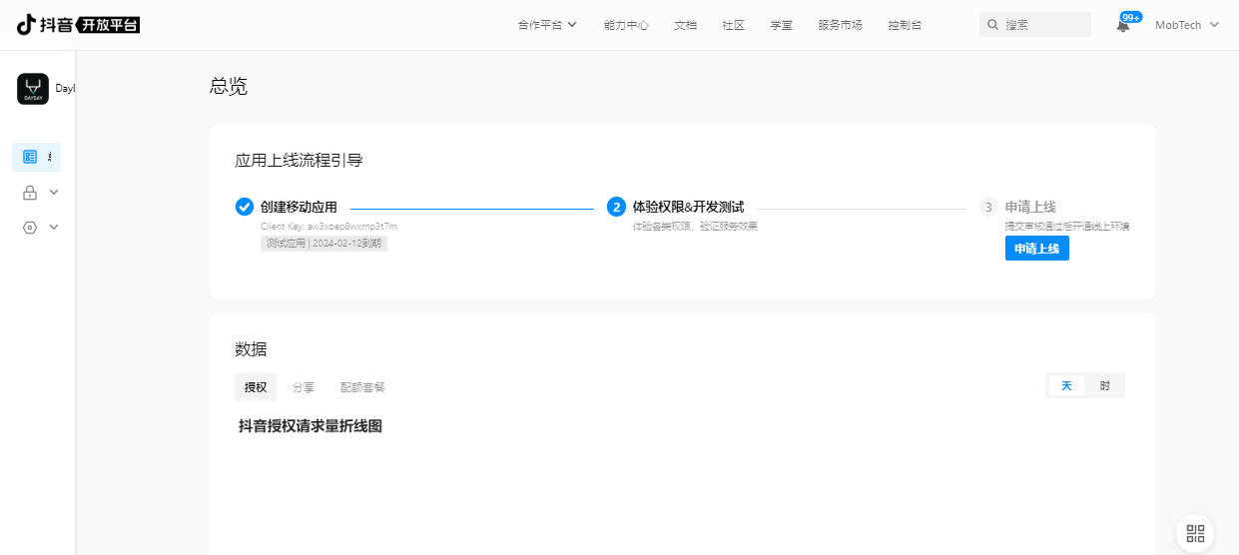The image size is (1239, 555).
Task: Toggle the chart to 天 view
Action: (1066, 385)
